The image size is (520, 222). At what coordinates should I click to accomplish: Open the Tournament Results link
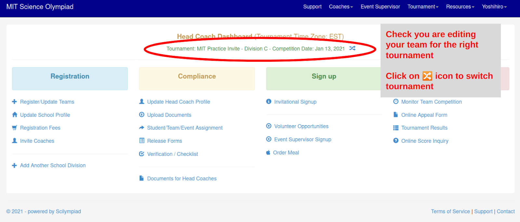pos(424,128)
